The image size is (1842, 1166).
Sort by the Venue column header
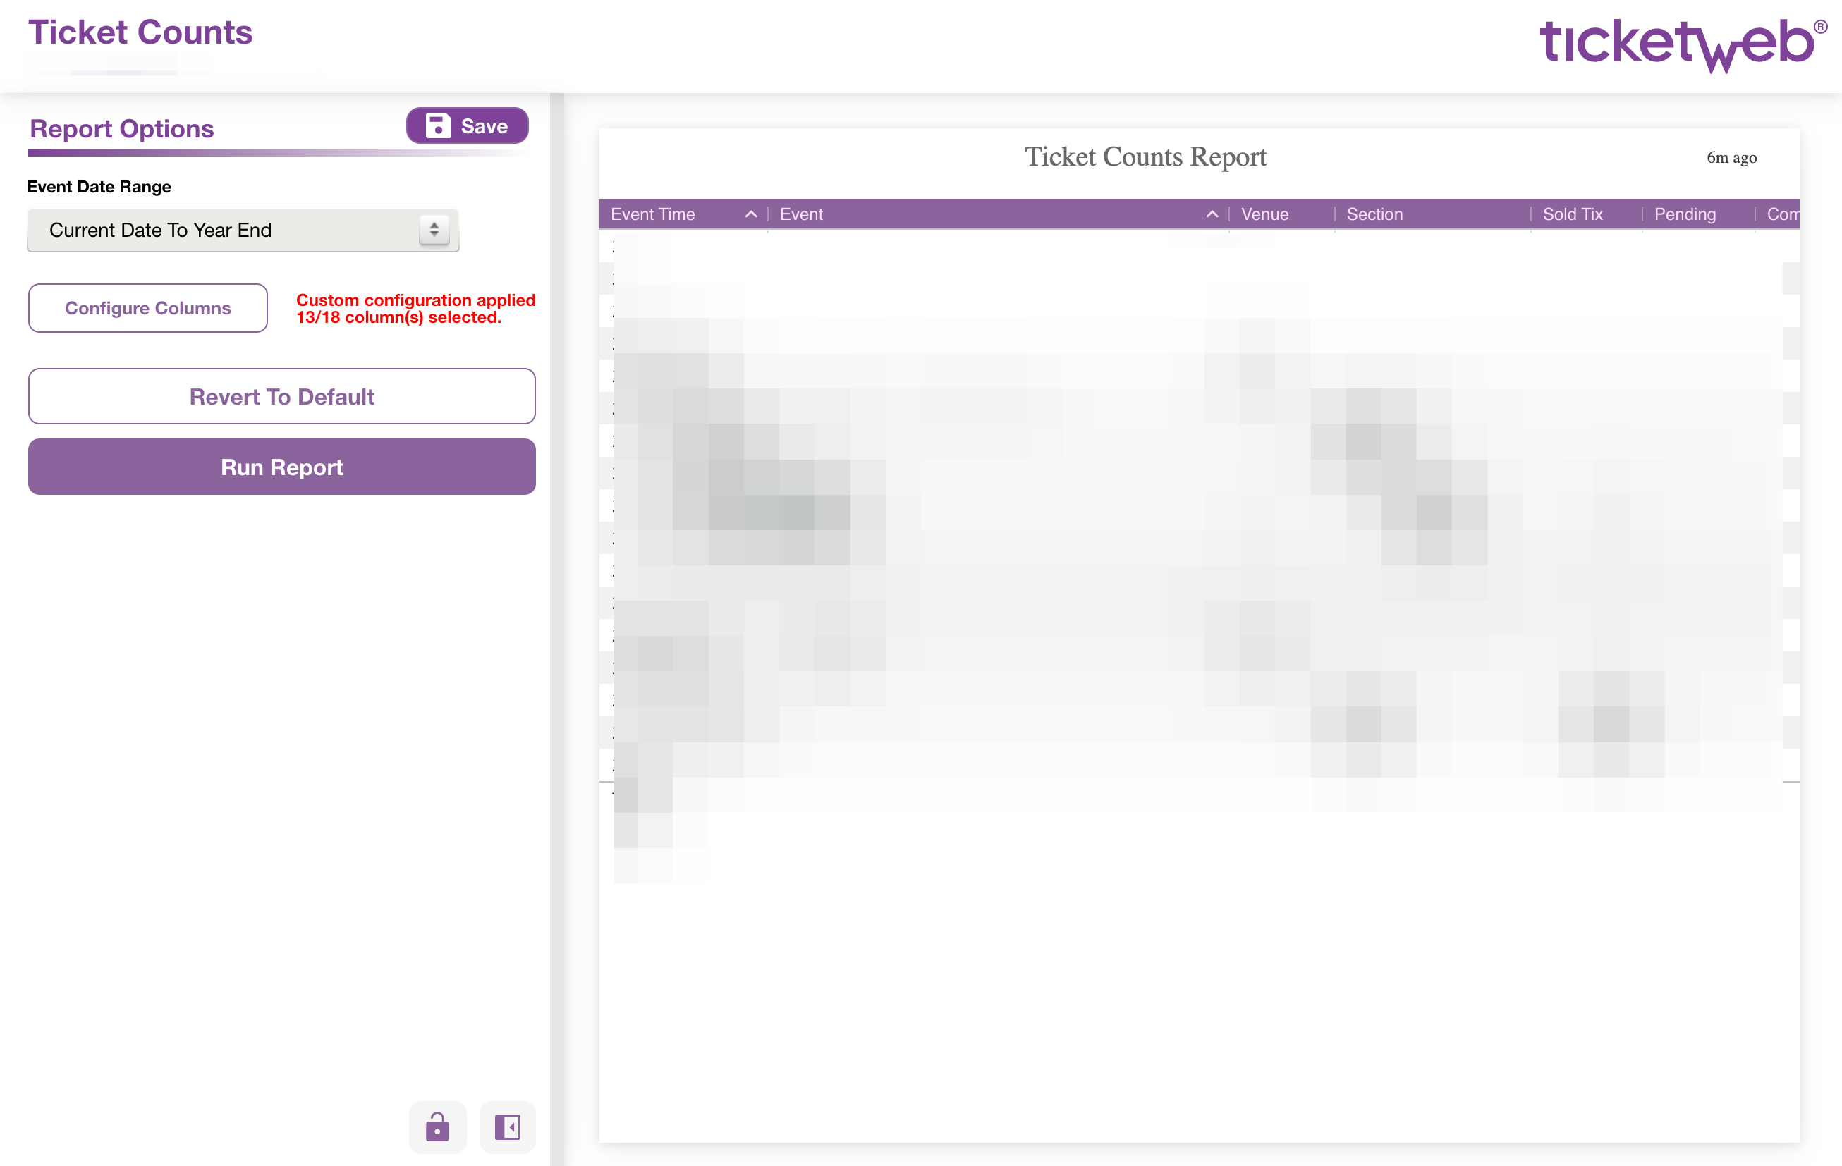[x=1264, y=215]
